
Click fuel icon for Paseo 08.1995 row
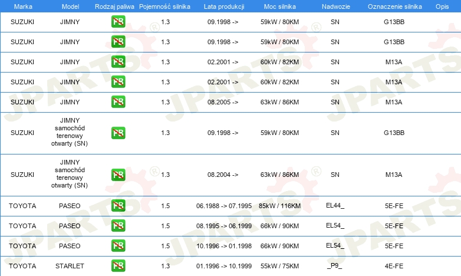point(118,226)
